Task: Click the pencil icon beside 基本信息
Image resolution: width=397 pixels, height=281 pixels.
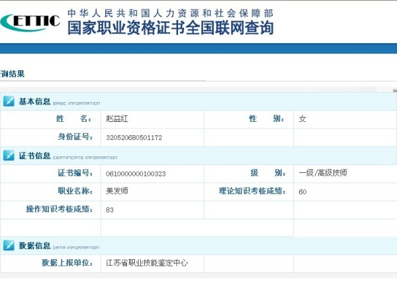Action: 9,101
